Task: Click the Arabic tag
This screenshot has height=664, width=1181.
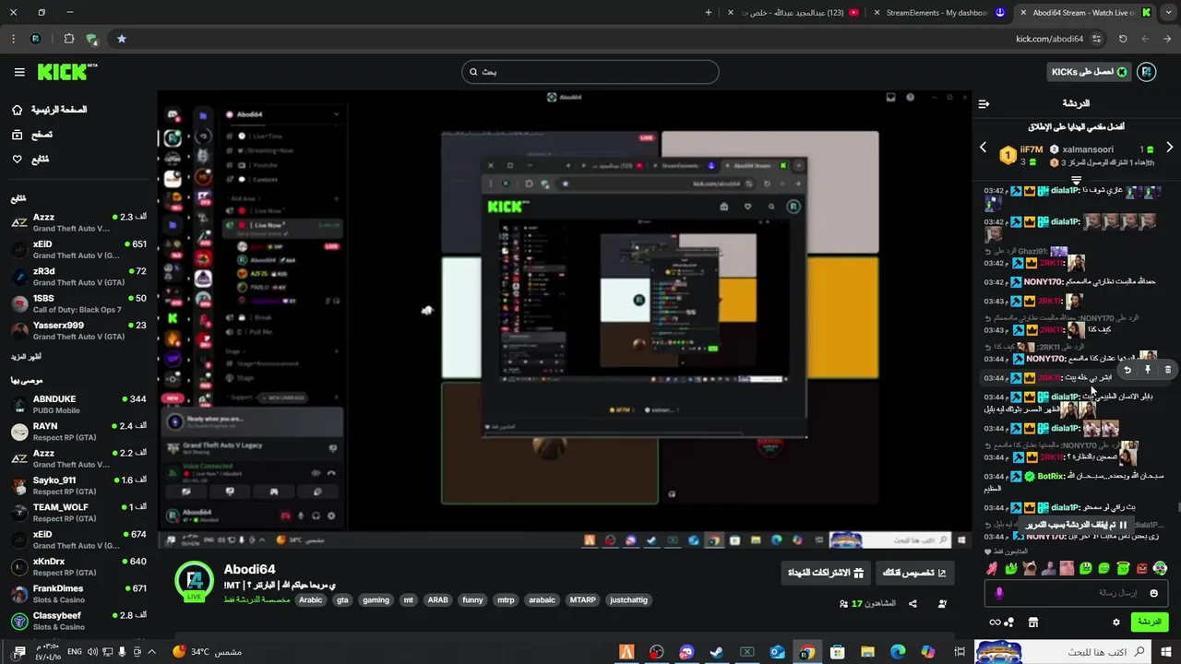Action: (x=311, y=600)
